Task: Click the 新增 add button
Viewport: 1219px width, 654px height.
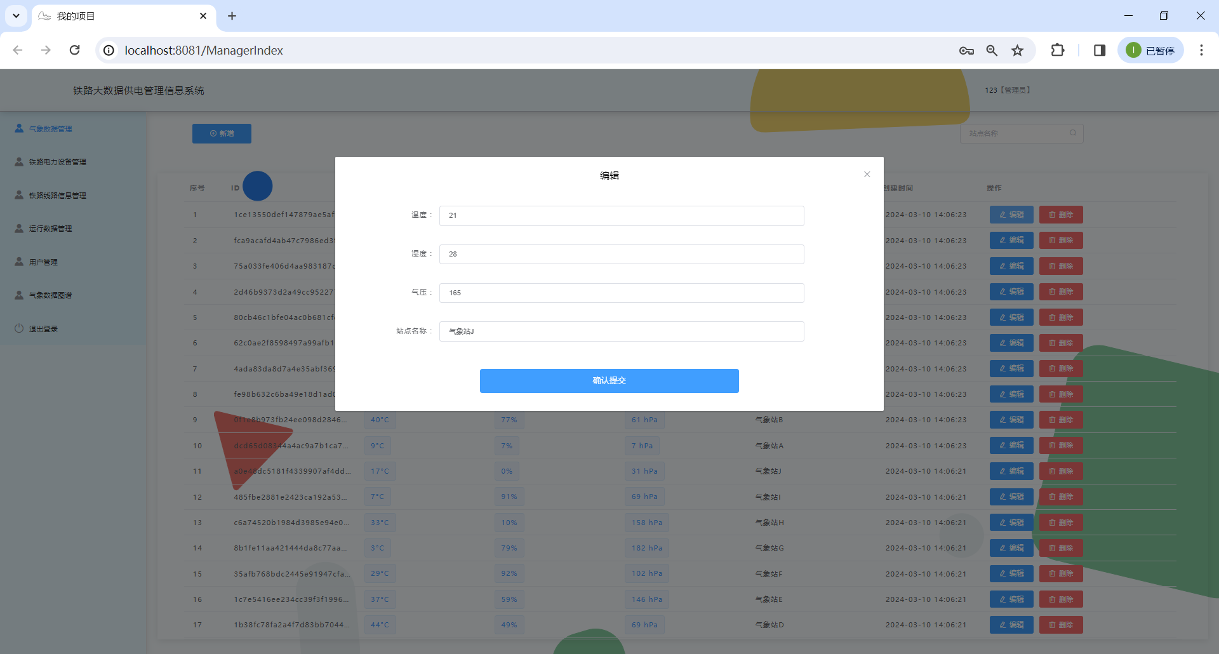Action: [222, 133]
